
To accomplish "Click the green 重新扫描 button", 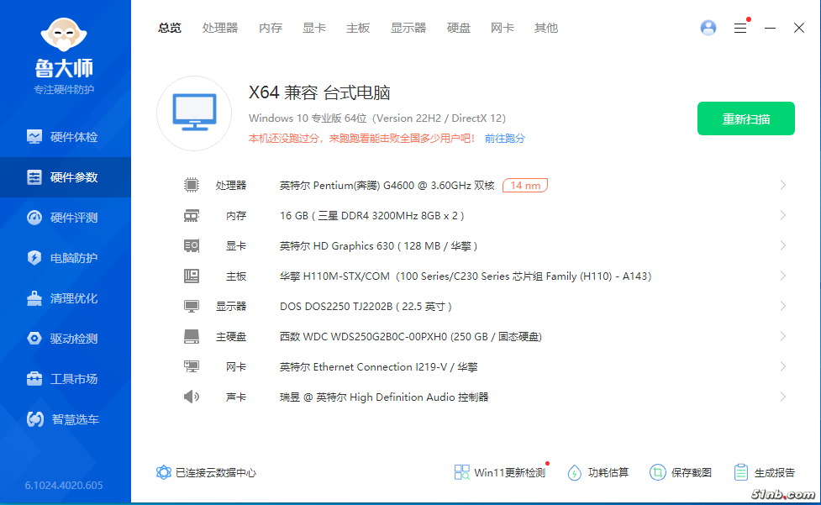I will (x=746, y=118).
